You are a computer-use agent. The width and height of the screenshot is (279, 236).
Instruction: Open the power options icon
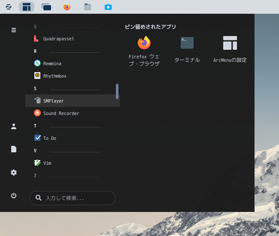click(14, 196)
